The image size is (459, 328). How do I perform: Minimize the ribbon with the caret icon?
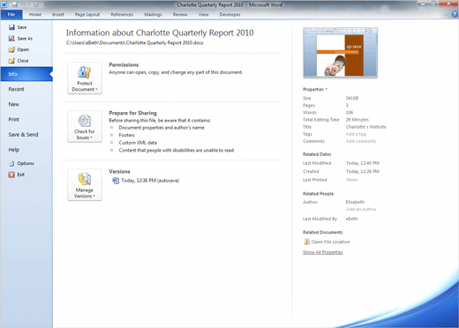447,14
